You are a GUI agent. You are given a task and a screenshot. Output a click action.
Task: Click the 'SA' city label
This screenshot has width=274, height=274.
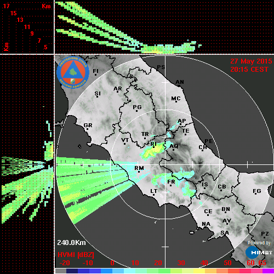click(x=225, y=233)
